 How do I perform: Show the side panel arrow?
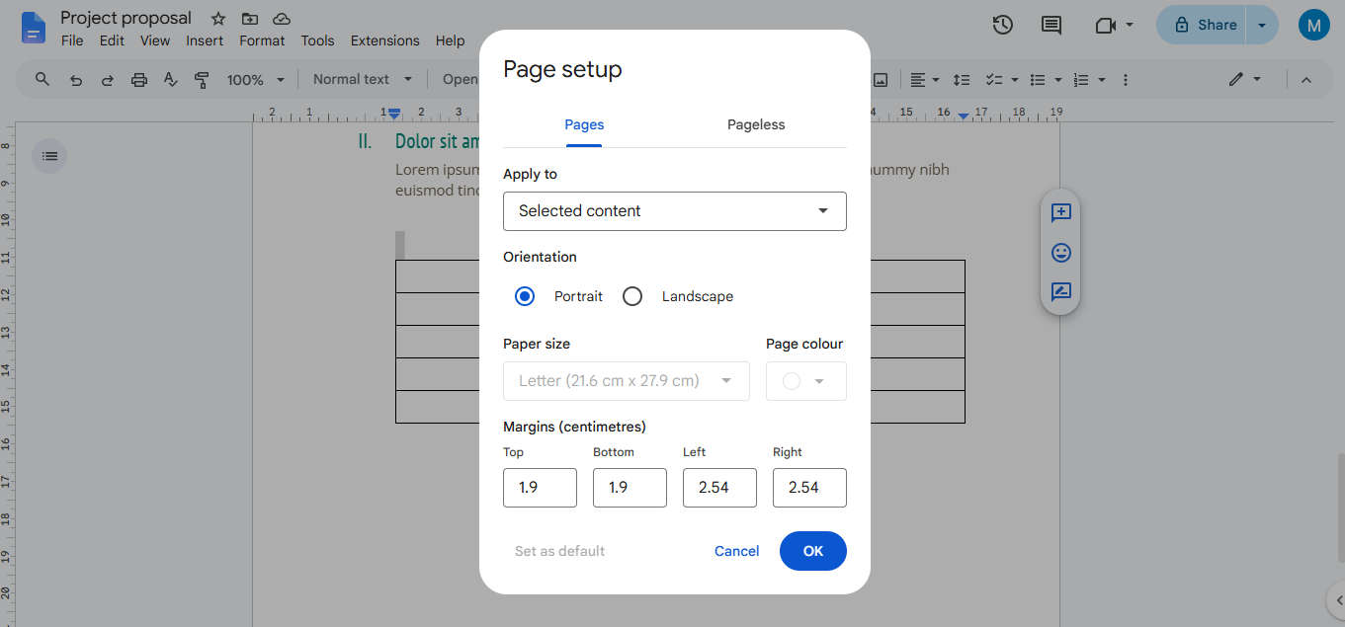(x=1336, y=599)
